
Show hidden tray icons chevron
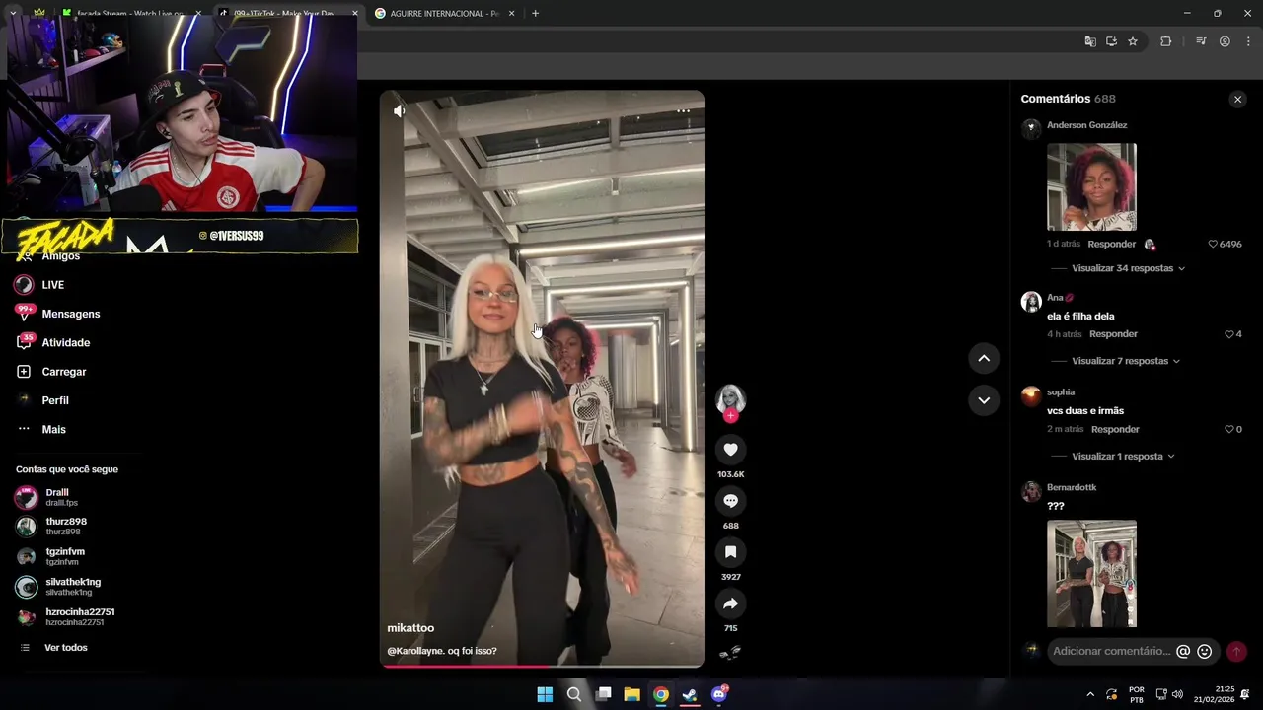point(1090,694)
